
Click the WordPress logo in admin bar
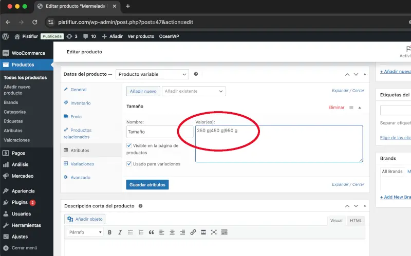6,36
